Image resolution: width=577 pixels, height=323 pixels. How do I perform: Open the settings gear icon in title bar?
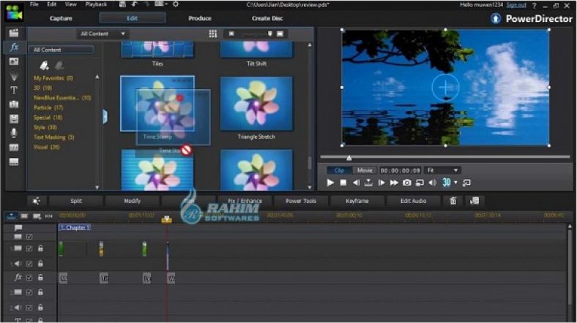(x=176, y=4)
